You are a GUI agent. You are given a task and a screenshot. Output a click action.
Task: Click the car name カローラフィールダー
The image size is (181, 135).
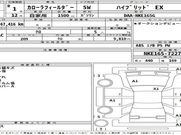[50, 8]
